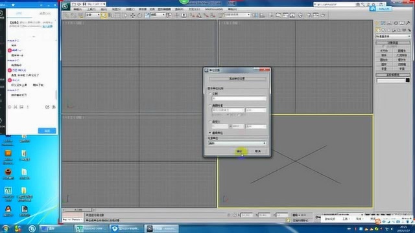Activate the Select and Move tool
This screenshot has height=233, width=415.
132,16
